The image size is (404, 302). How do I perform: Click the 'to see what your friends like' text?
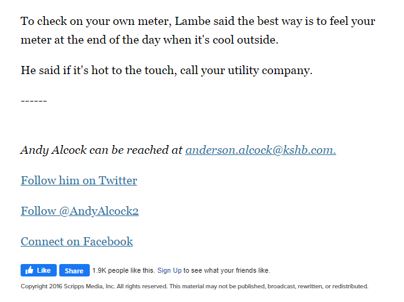tap(226, 270)
